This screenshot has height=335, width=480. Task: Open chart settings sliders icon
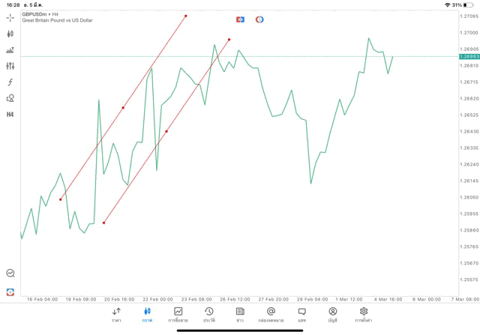10,66
